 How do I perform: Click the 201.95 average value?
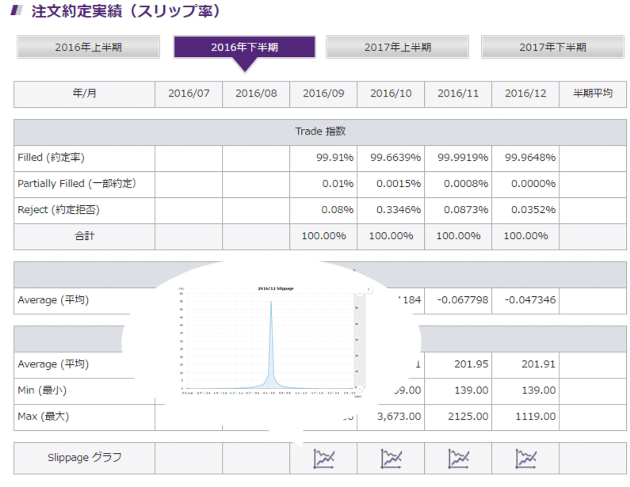click(472, 364)
